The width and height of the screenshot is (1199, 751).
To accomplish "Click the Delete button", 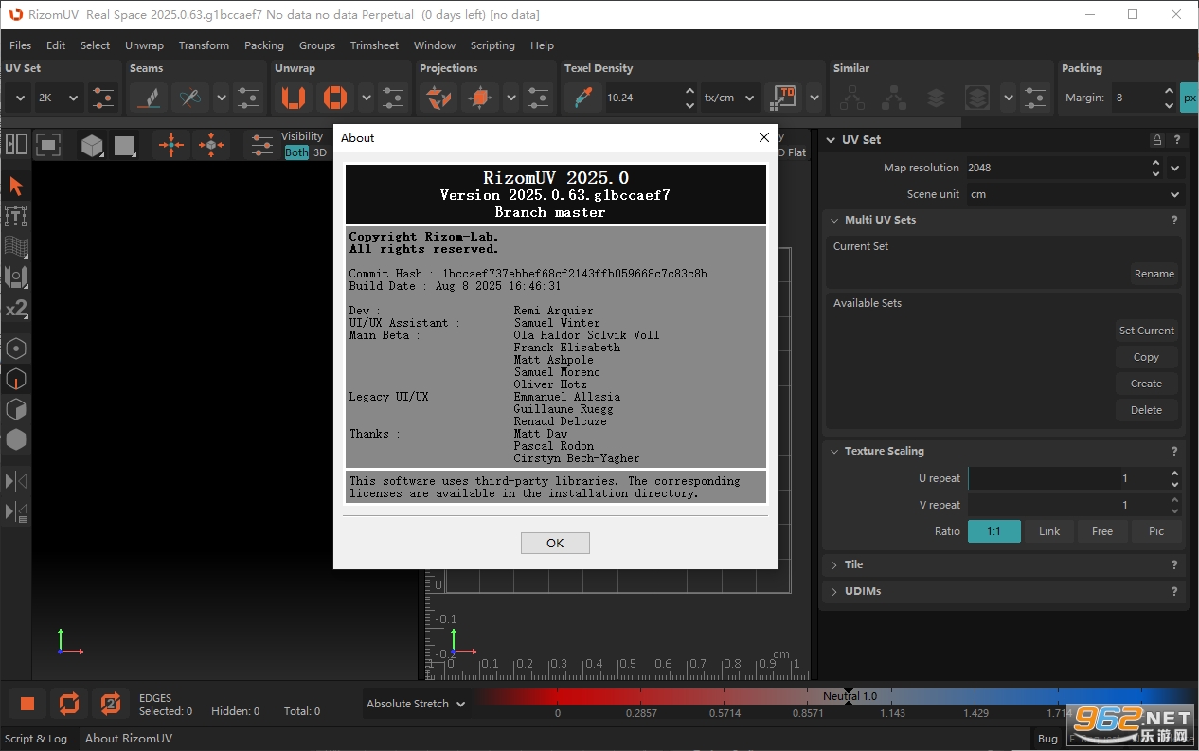I will (1146, 410).
